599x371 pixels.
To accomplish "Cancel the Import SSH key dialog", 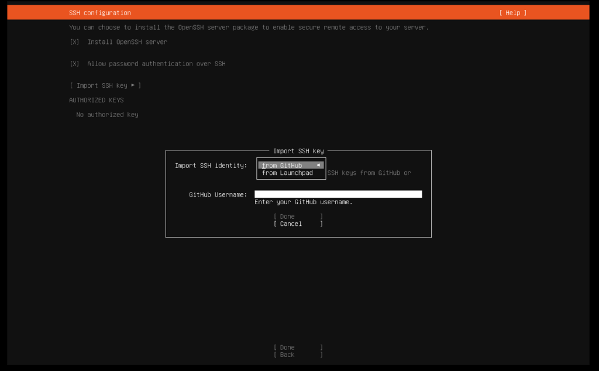I will click(298, 224).
